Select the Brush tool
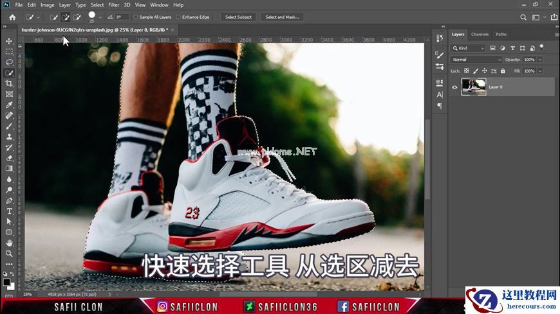This screenshot has height=314, width=560. coord(9,126)
